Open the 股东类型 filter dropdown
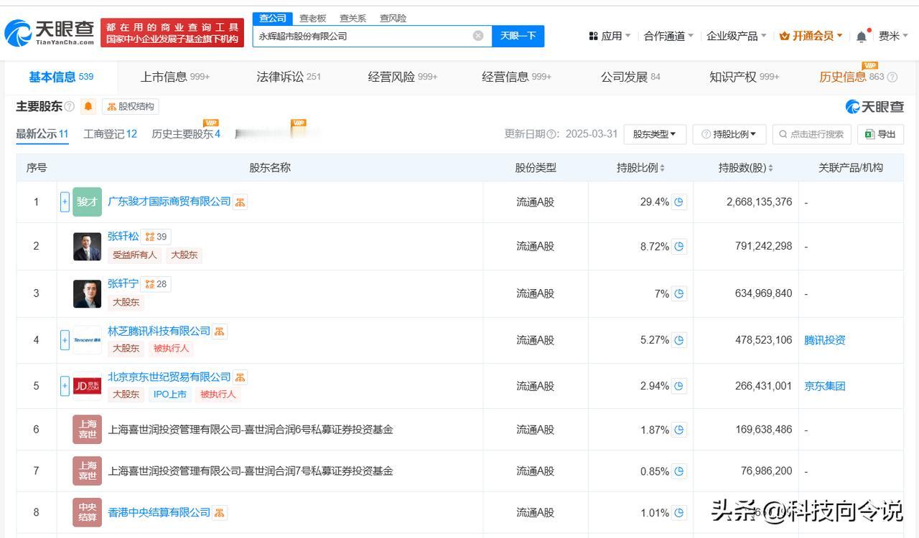 (655, 134)
